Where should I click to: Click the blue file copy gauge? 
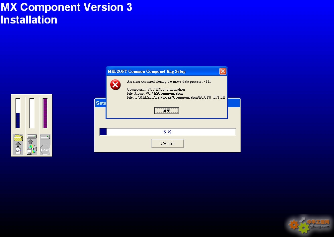pos(18,113)
